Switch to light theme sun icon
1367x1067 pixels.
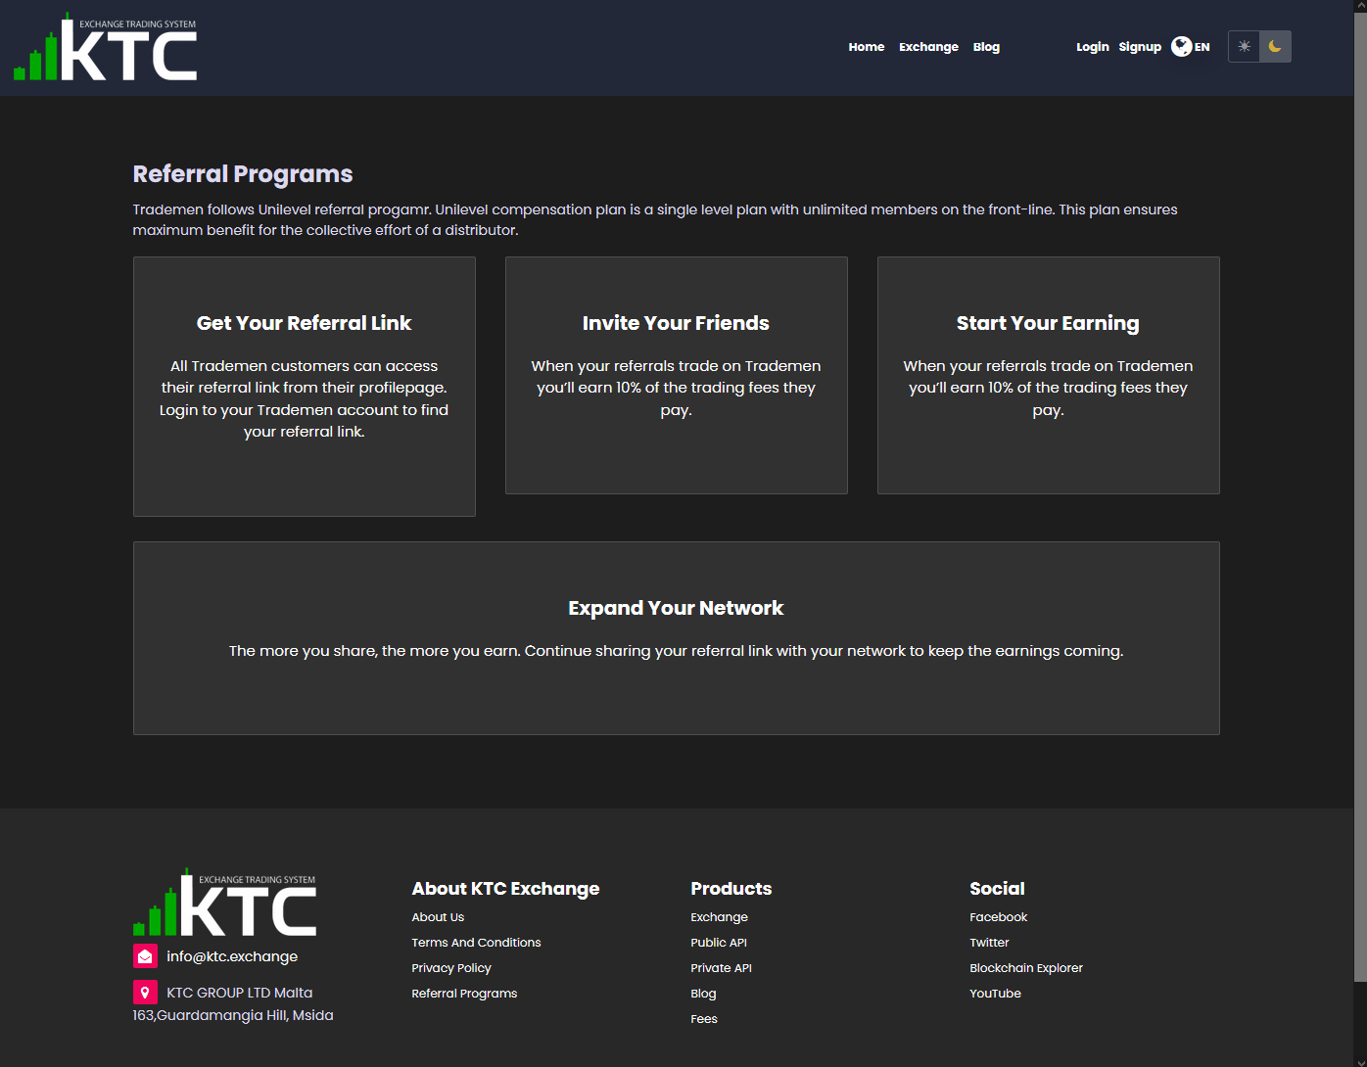coord(1244,46)
